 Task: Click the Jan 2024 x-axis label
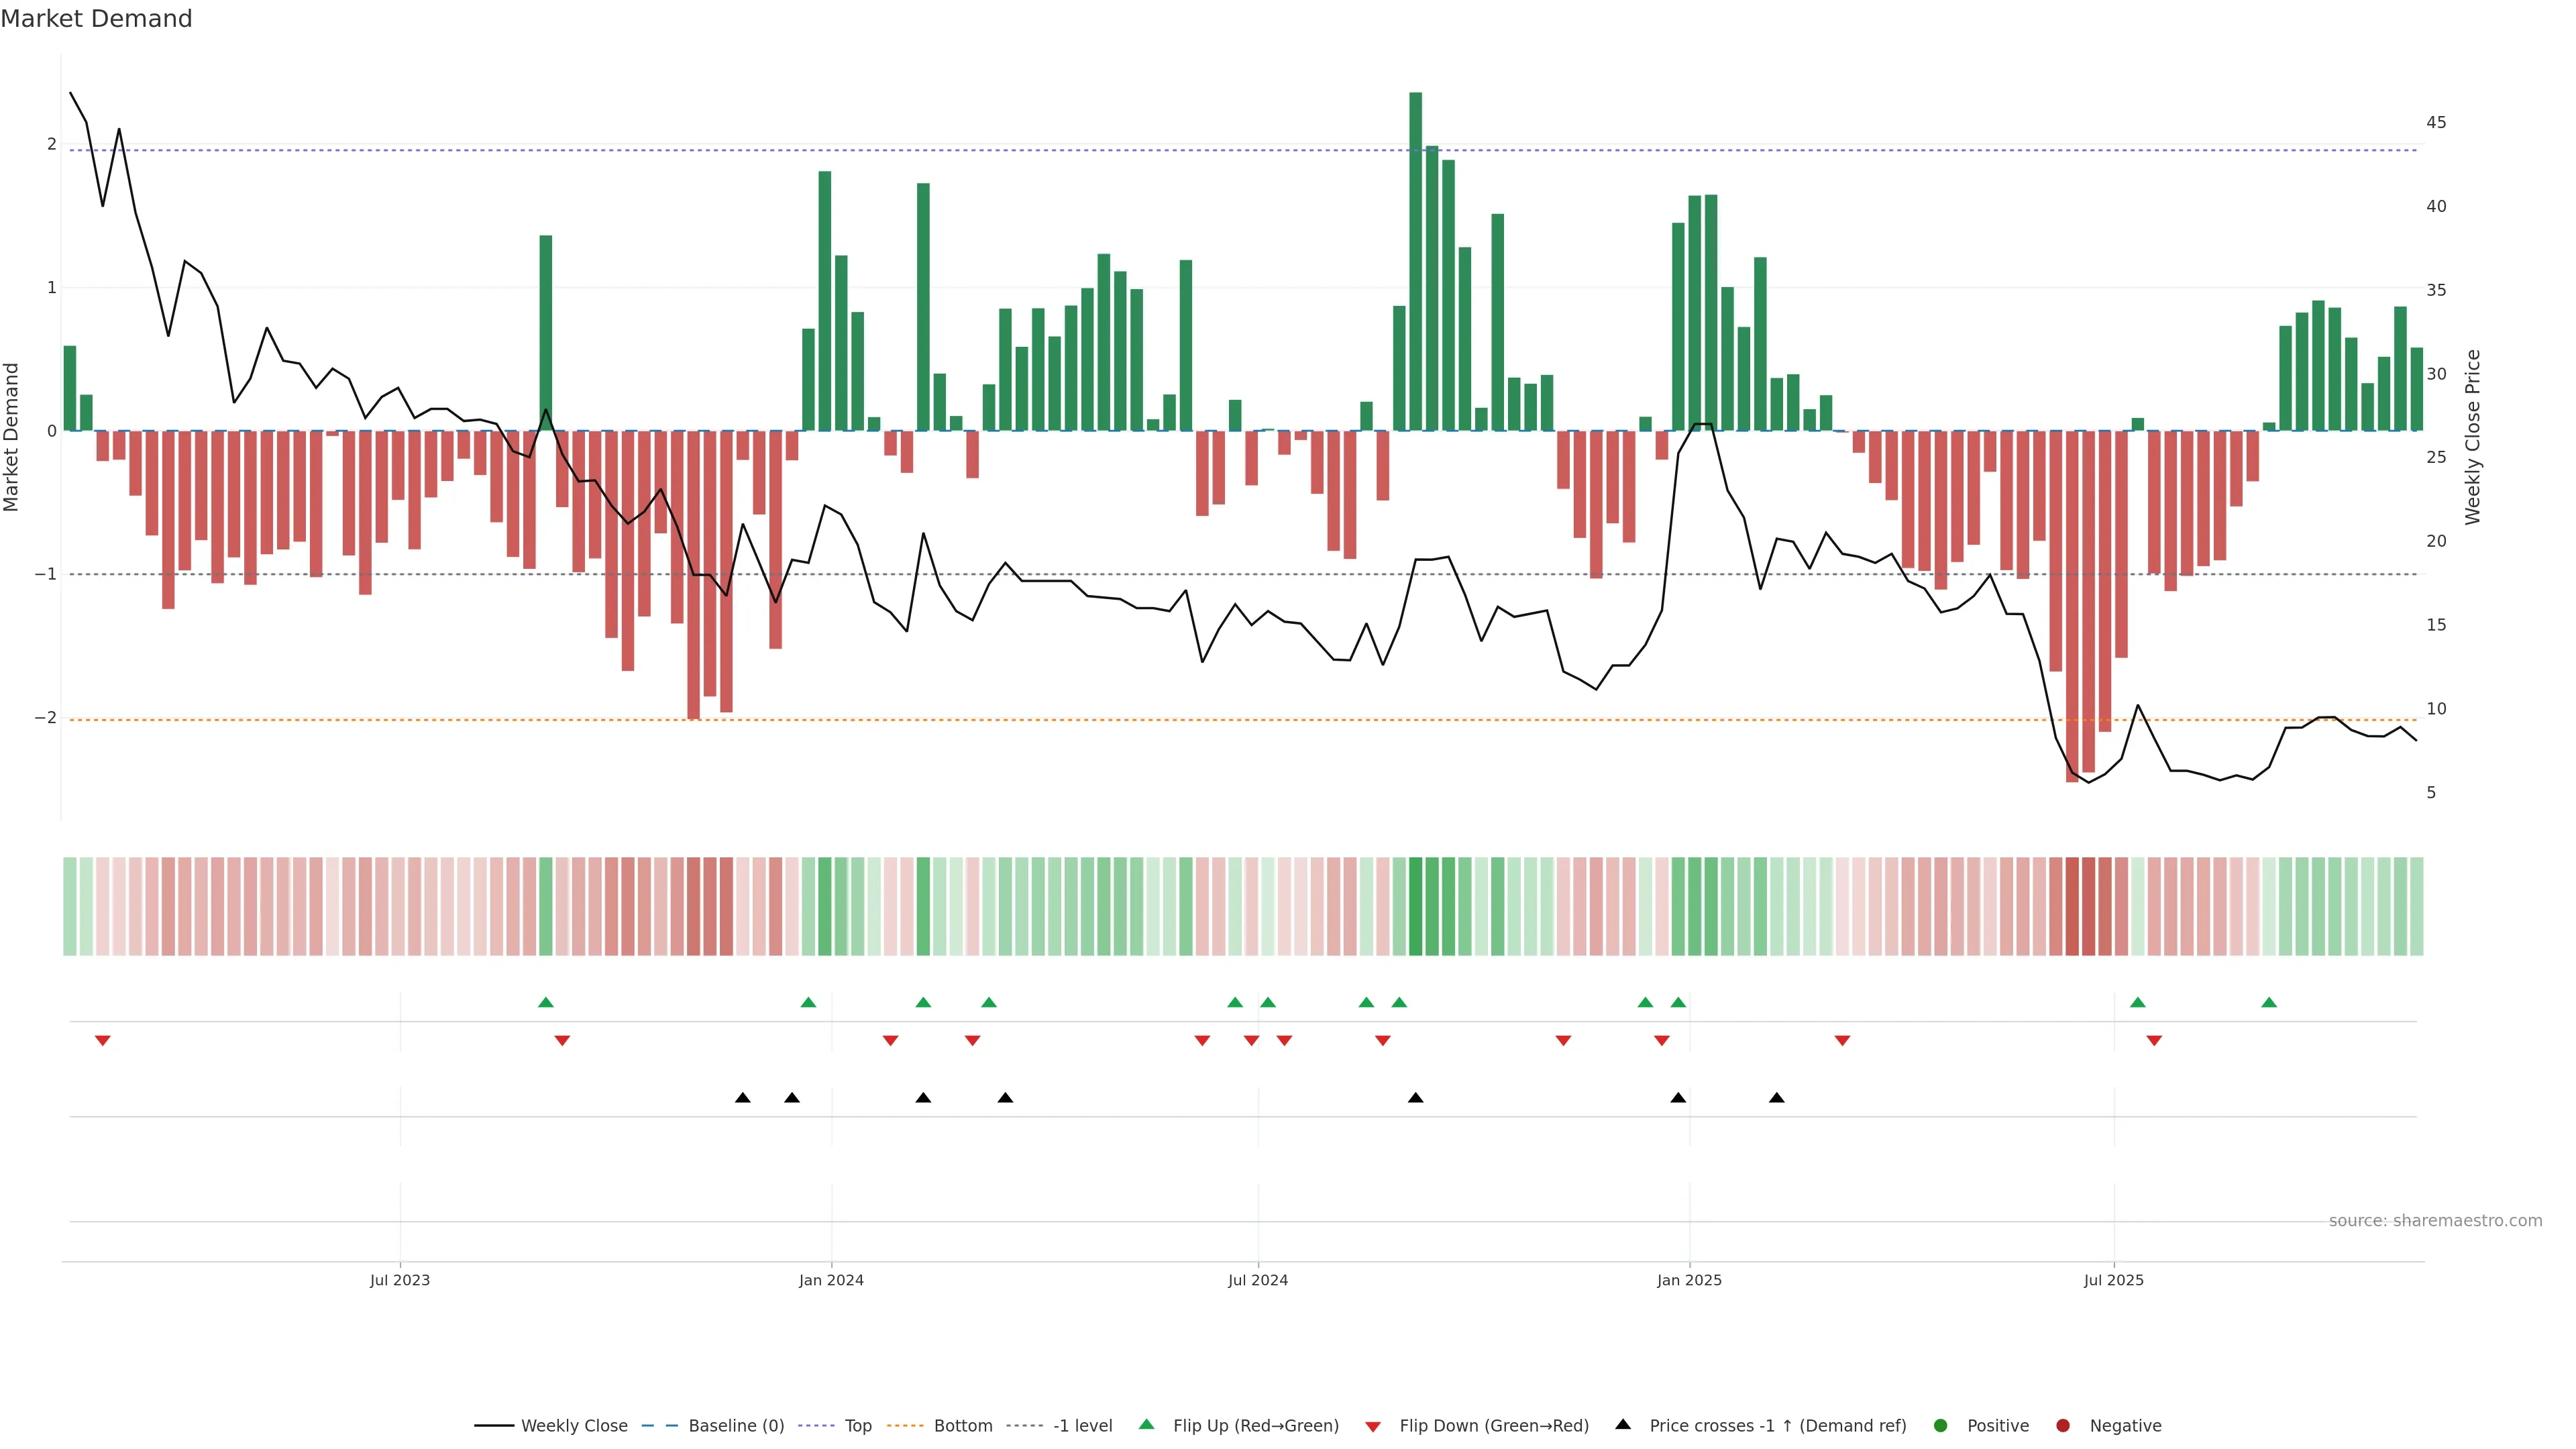[x=831, y=1280]
